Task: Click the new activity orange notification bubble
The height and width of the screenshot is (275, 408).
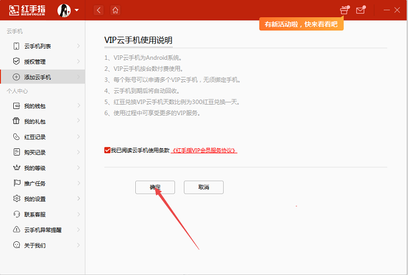Action: pos(301,24)
